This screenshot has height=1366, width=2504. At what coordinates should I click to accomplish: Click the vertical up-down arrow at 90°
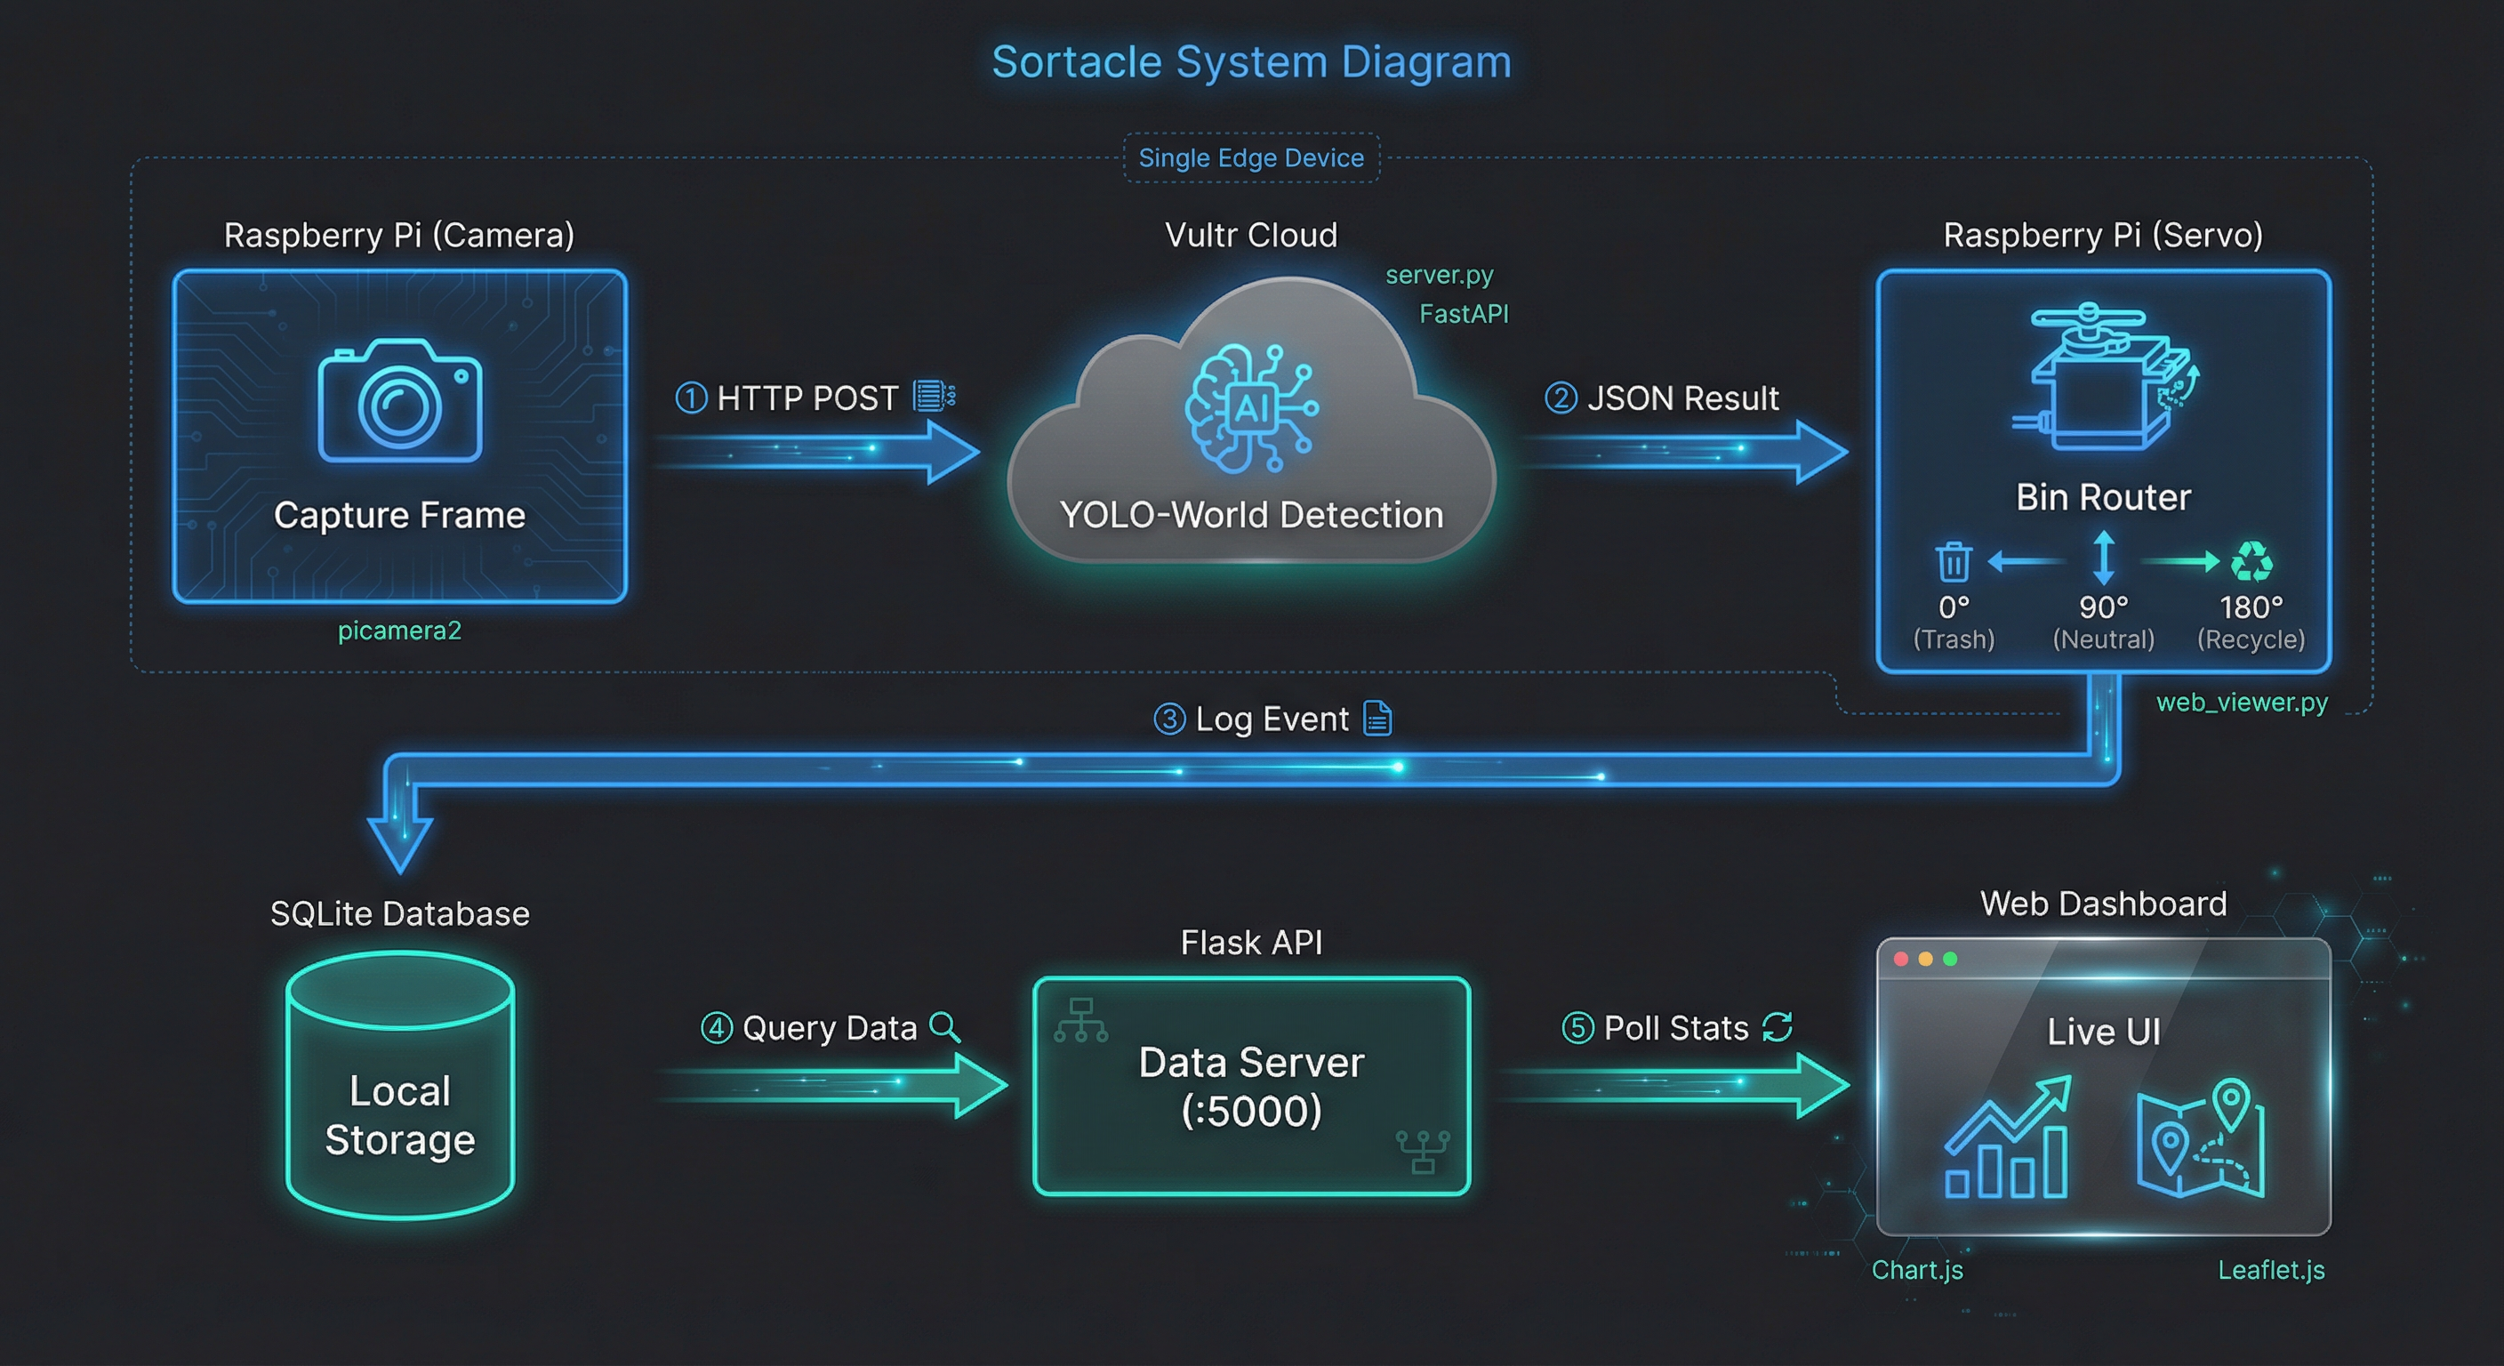tap(2104, 558)
